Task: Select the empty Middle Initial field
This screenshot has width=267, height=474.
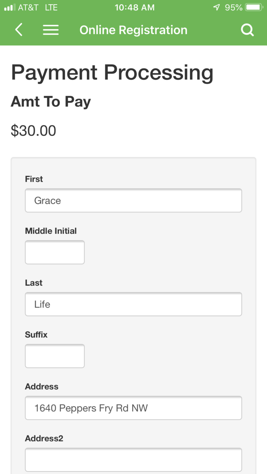Action: tap(55, 252)
